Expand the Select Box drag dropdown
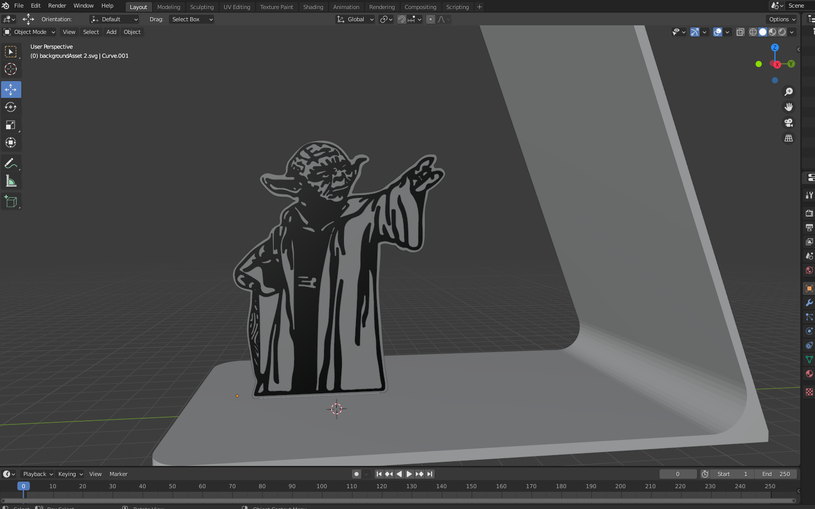Screen dimensions: 815x509 pyautogui.click(x=191, y=19)
